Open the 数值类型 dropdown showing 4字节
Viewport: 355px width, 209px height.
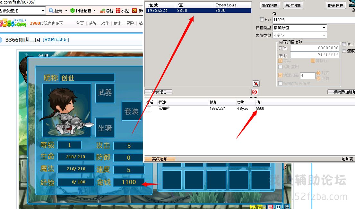pyautogui.click(x=300, y=36)
